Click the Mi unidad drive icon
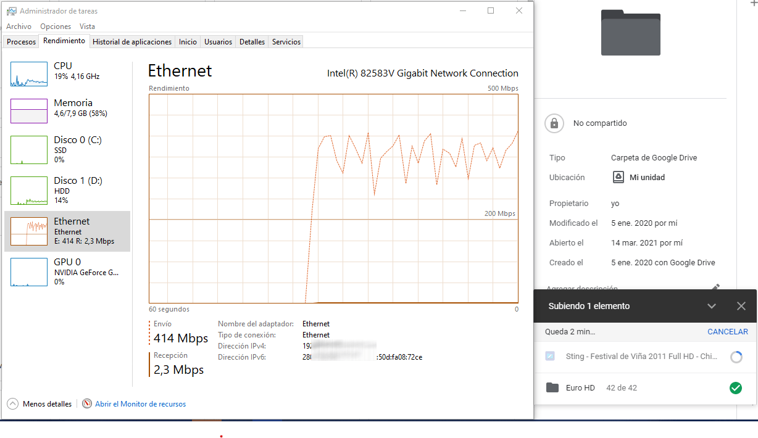The height and width of the screenshot is (438, 758). [x=618, y=178]
